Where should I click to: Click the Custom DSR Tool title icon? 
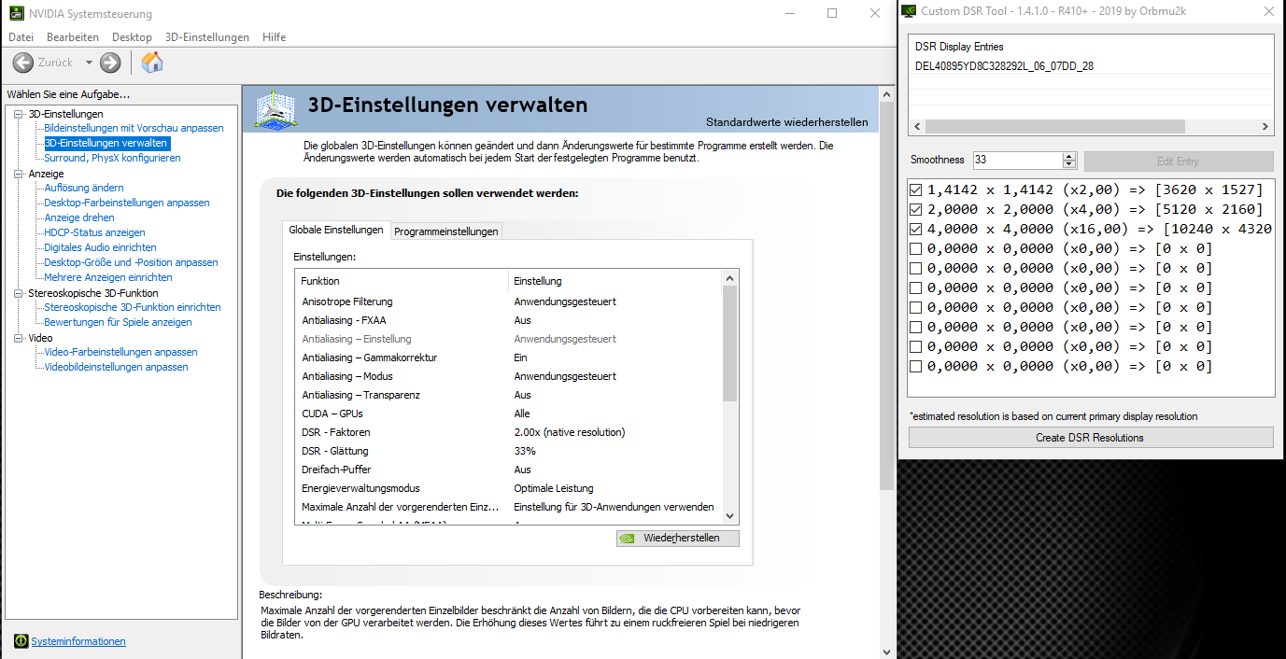(909, 11)
